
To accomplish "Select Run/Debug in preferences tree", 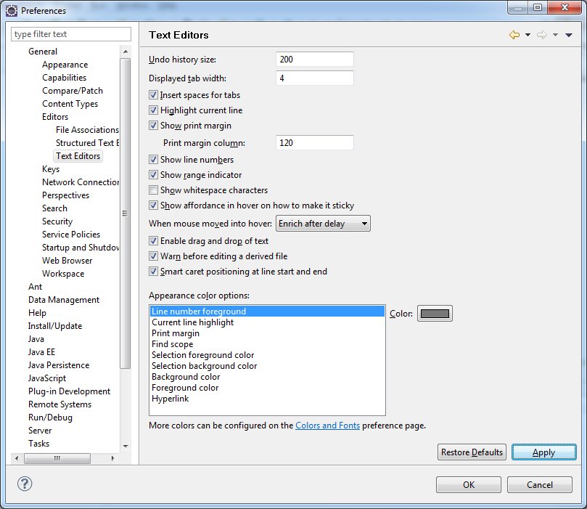I will point(51,418).
